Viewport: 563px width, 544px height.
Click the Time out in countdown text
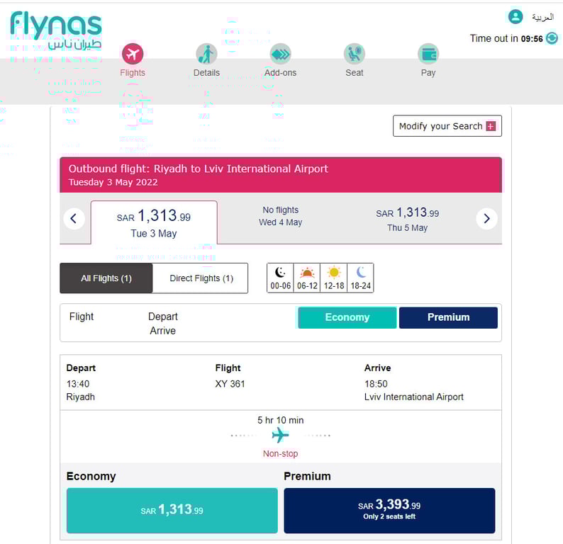(x=506, y=38)
